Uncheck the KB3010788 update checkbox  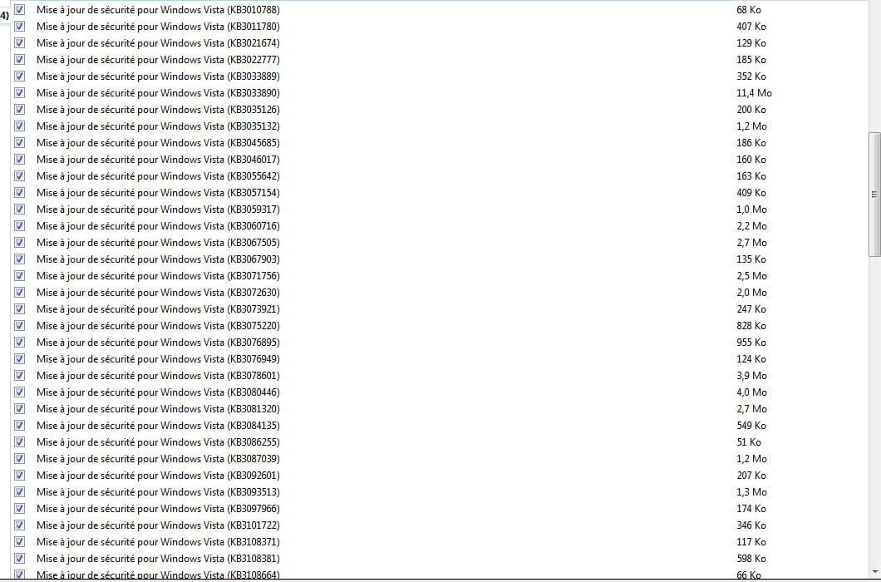(x=20, y=9)
